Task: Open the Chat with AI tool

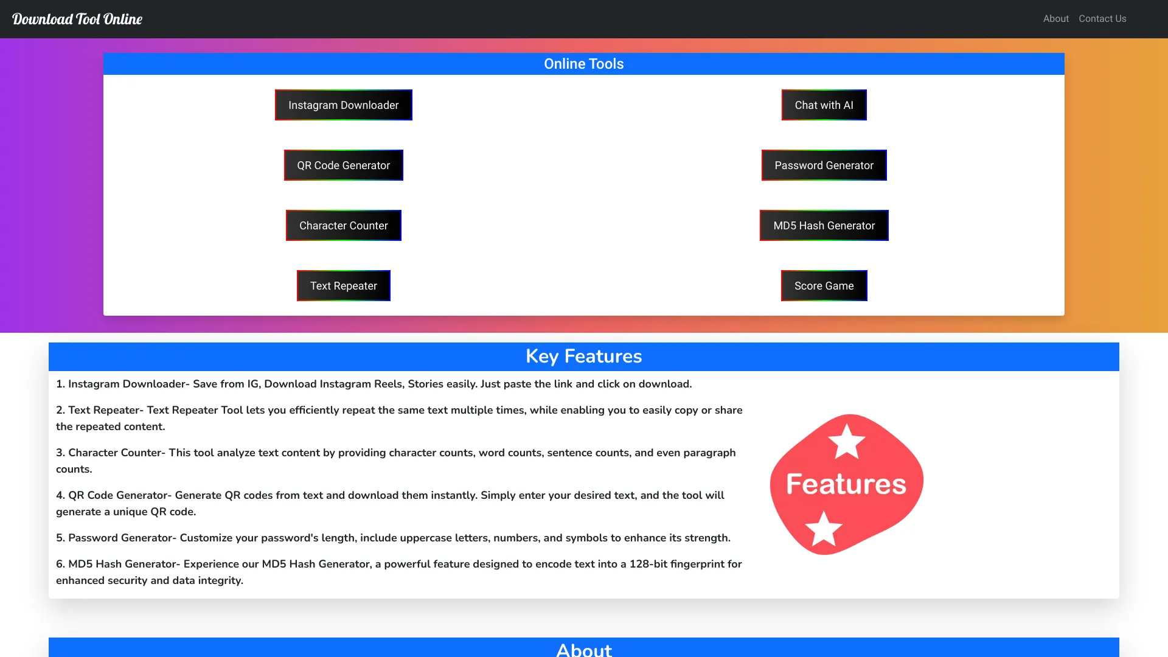Action: pos(824,105)
